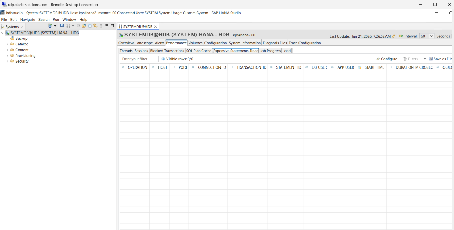This screenshot has width=454, height=230.
Task: Open the Add System dropdown arrow
Action: tap(55, 26)
